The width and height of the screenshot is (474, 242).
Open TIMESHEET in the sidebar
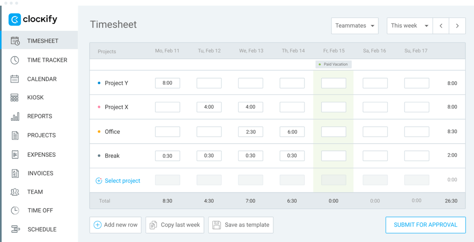pos(39,40)
